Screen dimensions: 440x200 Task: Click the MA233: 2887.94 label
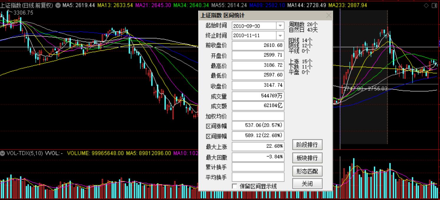coord(348,5)
